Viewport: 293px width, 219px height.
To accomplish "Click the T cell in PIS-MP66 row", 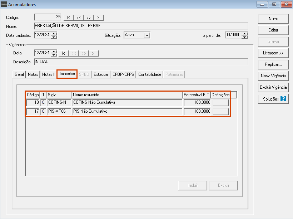I will (x=43, y=112).
